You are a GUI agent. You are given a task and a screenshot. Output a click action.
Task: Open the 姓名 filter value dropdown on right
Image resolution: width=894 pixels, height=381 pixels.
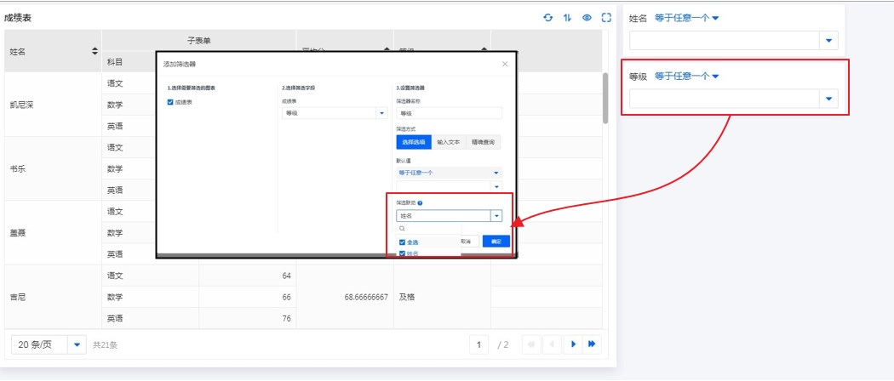point(828,41)
